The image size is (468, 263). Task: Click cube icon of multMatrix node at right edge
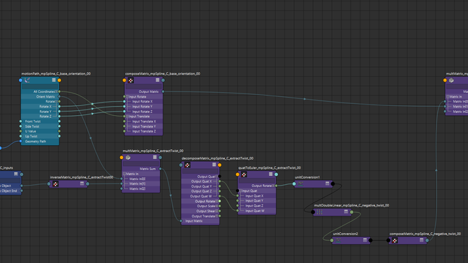(x=451, y=80)
